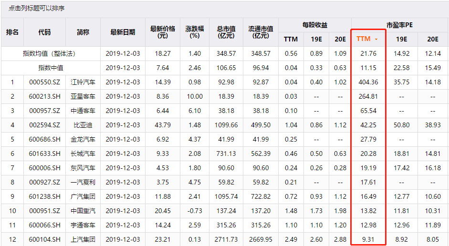Click the orange TTM header under 市盈率PE
The image size is (449, 246).
[x=364, y=39]
